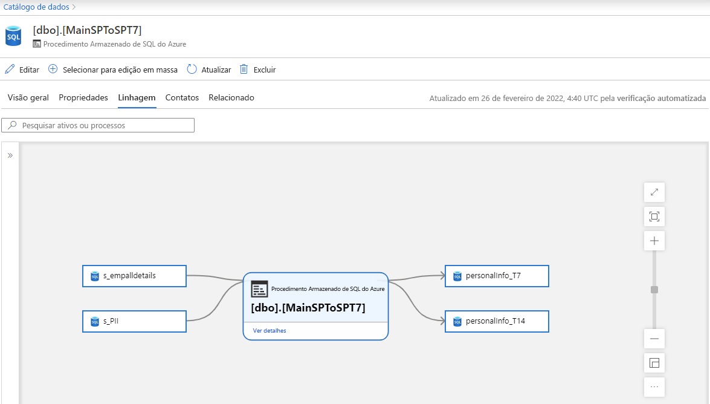Select the personalInfo_T7 lineage node

click(x=497, y=276)
